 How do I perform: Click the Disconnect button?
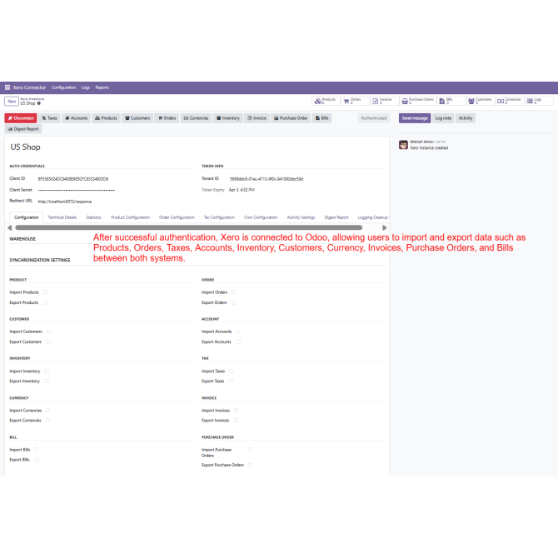tap(21, 118)
